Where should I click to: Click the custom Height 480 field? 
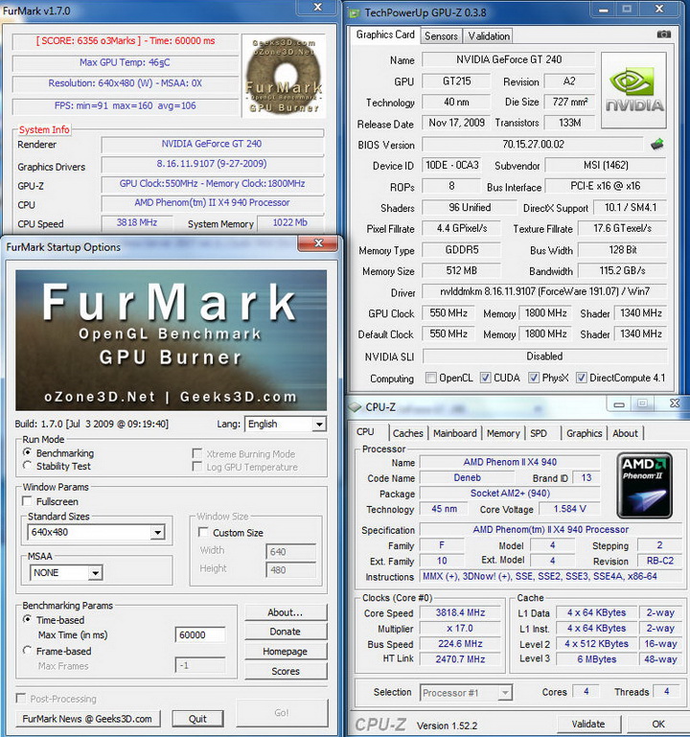tap(291, 569)
